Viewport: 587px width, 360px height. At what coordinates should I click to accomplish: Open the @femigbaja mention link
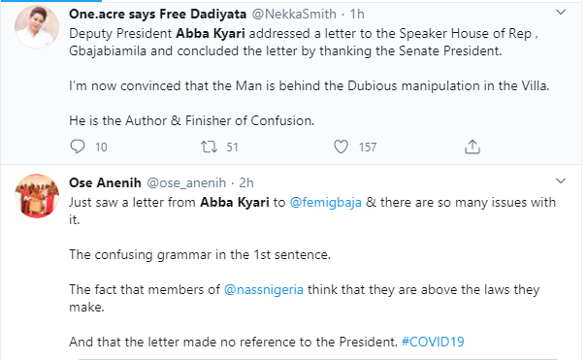(326, 203)
